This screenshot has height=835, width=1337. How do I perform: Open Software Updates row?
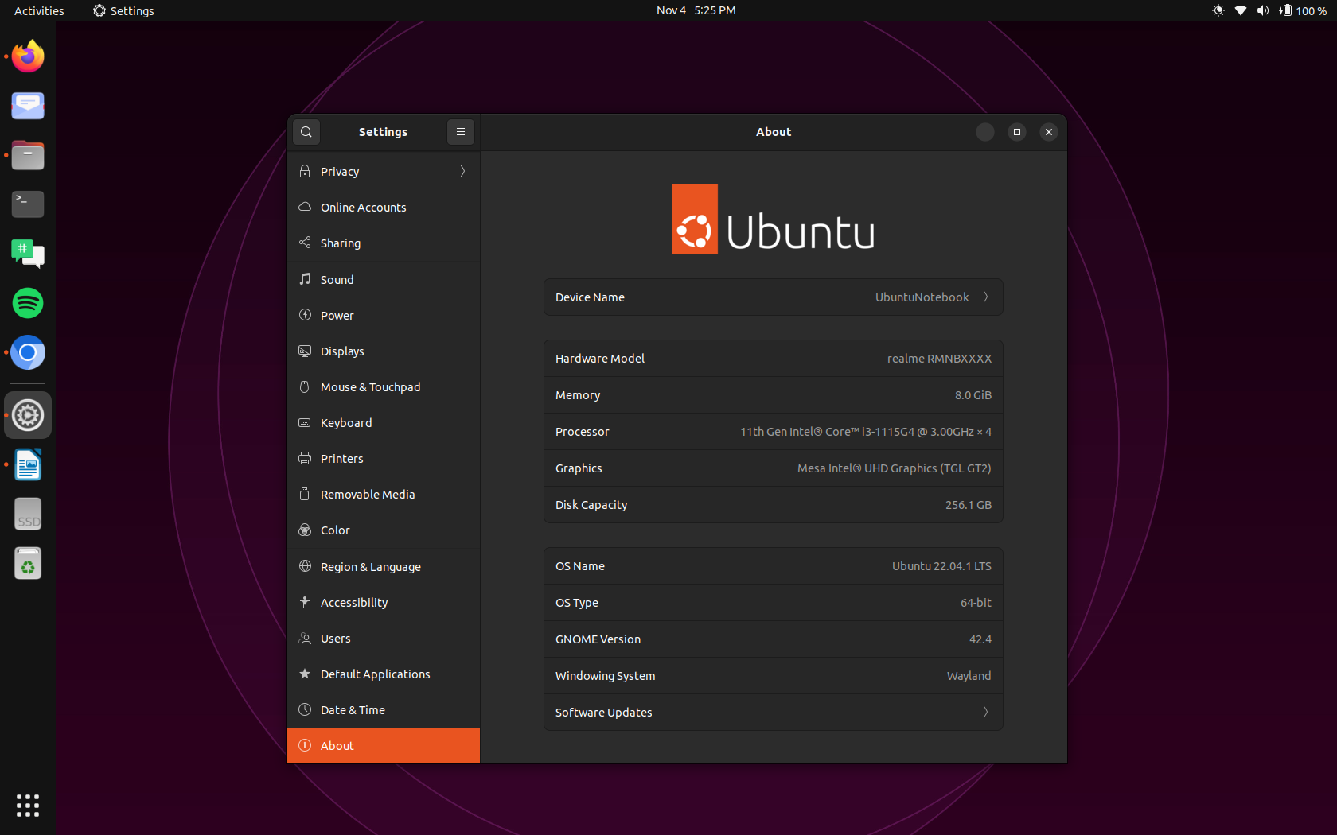pos(773,713)
